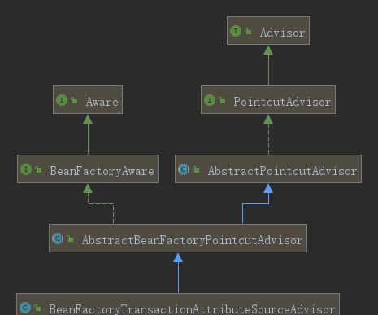This screenshot has width=378, height=315.
Task: Select the AbstractBeanFactoryPointcutAdvisor node label
Action: (x=192, y=240)
